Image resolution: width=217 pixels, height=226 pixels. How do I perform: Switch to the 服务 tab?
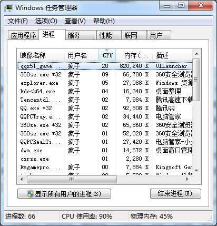(81, 35)
